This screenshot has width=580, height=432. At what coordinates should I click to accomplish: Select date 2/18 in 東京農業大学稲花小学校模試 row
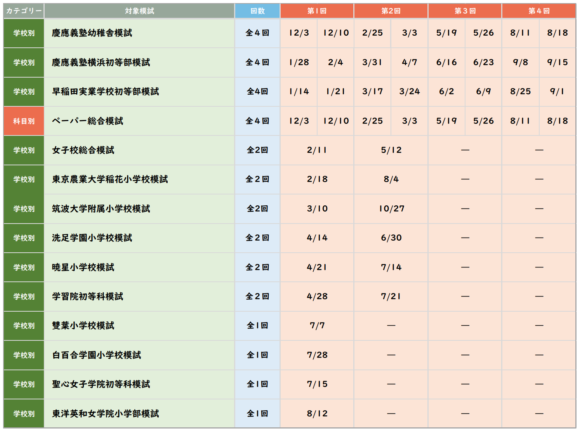(317, 179)
